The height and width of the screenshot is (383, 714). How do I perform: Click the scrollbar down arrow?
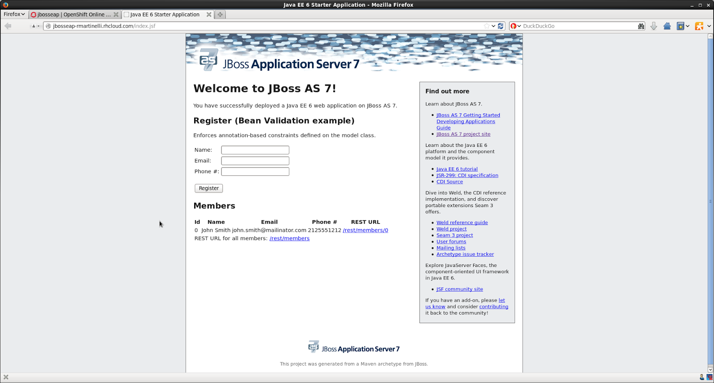click(x=710, y=370)
